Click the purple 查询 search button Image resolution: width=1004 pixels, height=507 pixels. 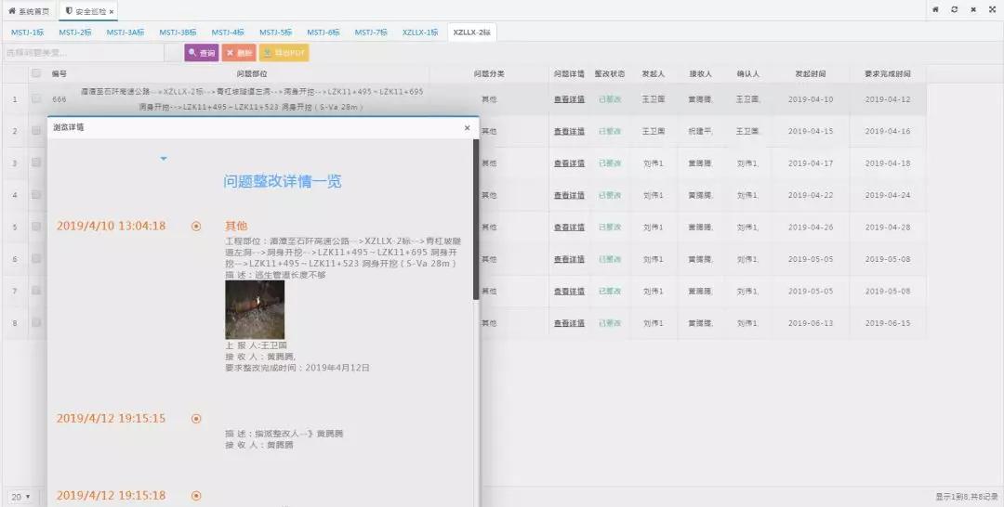[x=202, y=53]
